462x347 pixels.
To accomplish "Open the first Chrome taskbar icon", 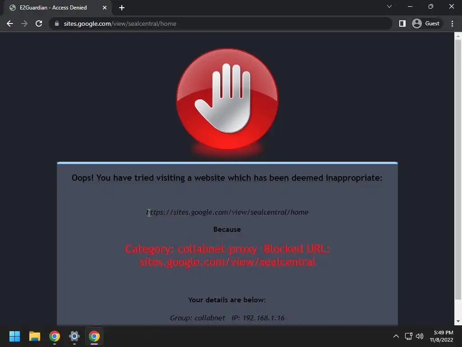I will (55, 336).
